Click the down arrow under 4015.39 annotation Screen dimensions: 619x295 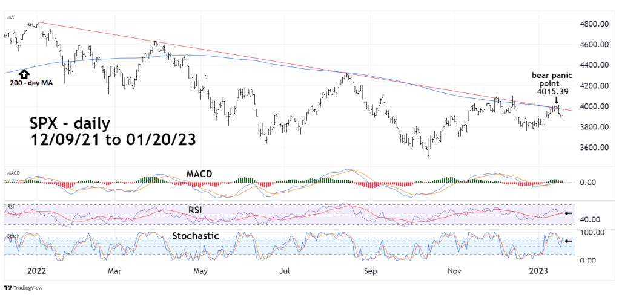(x=557, y=100)
